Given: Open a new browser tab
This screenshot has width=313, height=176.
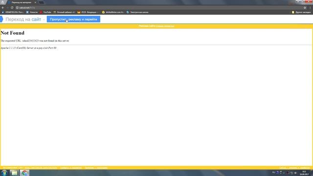Looking at the screenshot, I should tap(41, 2).
